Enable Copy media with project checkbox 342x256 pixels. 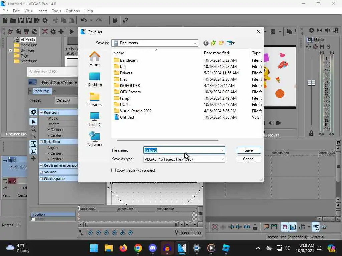114,170
